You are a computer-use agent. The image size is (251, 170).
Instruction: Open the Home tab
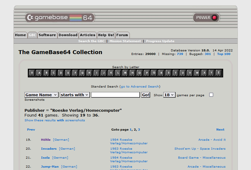pyautogui.click(x=20, y=35)
